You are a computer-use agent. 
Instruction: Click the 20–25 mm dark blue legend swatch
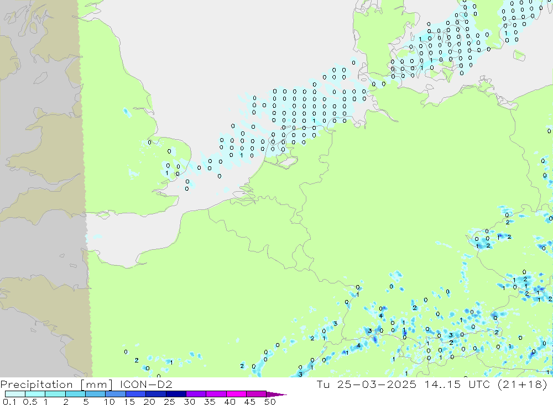point(155,394)
